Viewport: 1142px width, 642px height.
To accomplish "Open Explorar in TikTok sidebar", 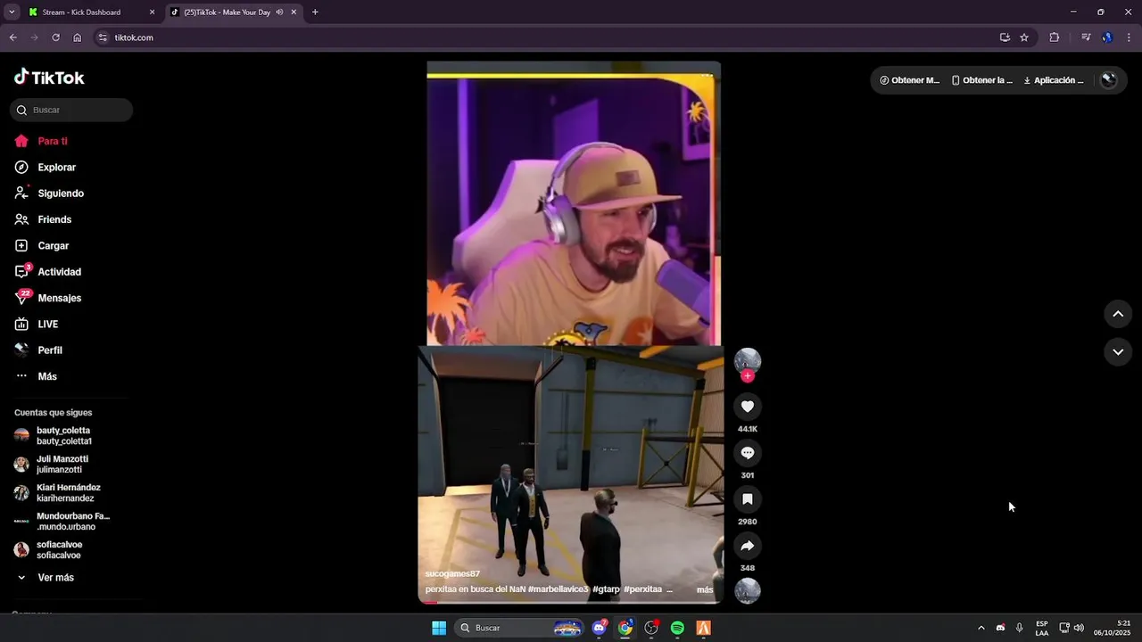I will pyautogui.click(x=46, y=167).
